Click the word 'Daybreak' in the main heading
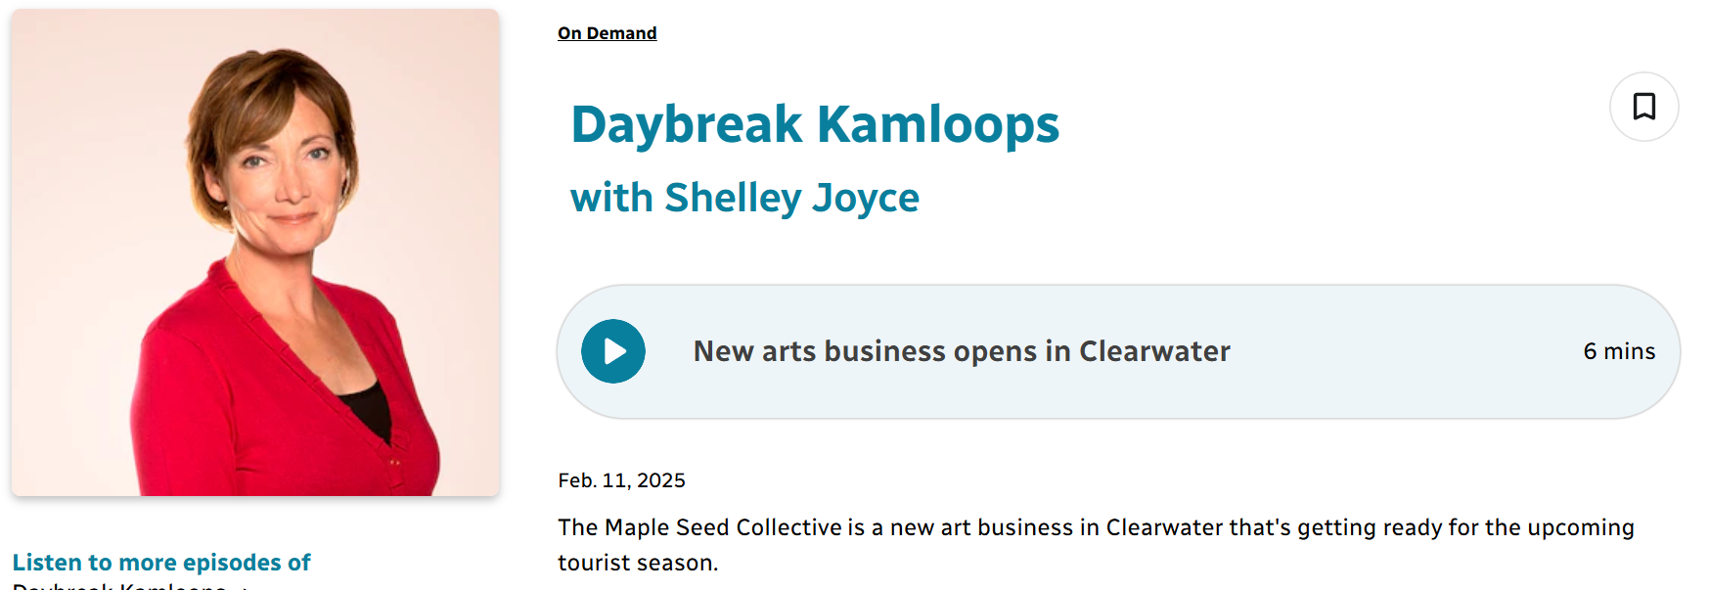 [x=687, y=124]
